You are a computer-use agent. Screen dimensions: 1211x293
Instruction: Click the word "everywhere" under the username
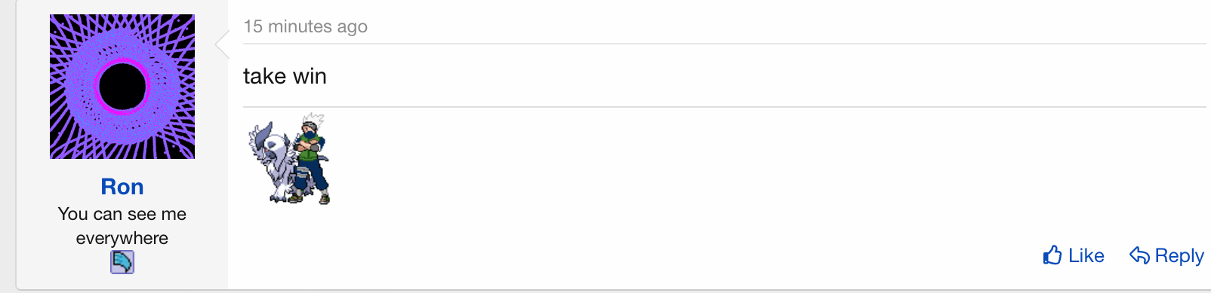point(122,238)
